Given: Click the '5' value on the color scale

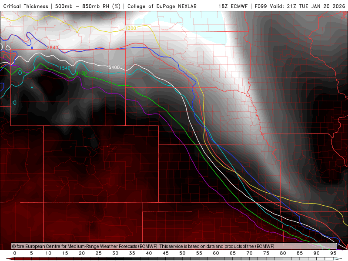Looking at the screenshot, I should coord(31,253).
